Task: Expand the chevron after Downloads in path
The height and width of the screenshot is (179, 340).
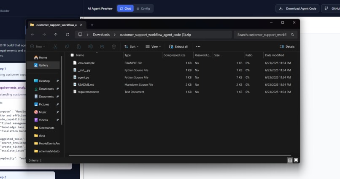Action: (114, 35)
